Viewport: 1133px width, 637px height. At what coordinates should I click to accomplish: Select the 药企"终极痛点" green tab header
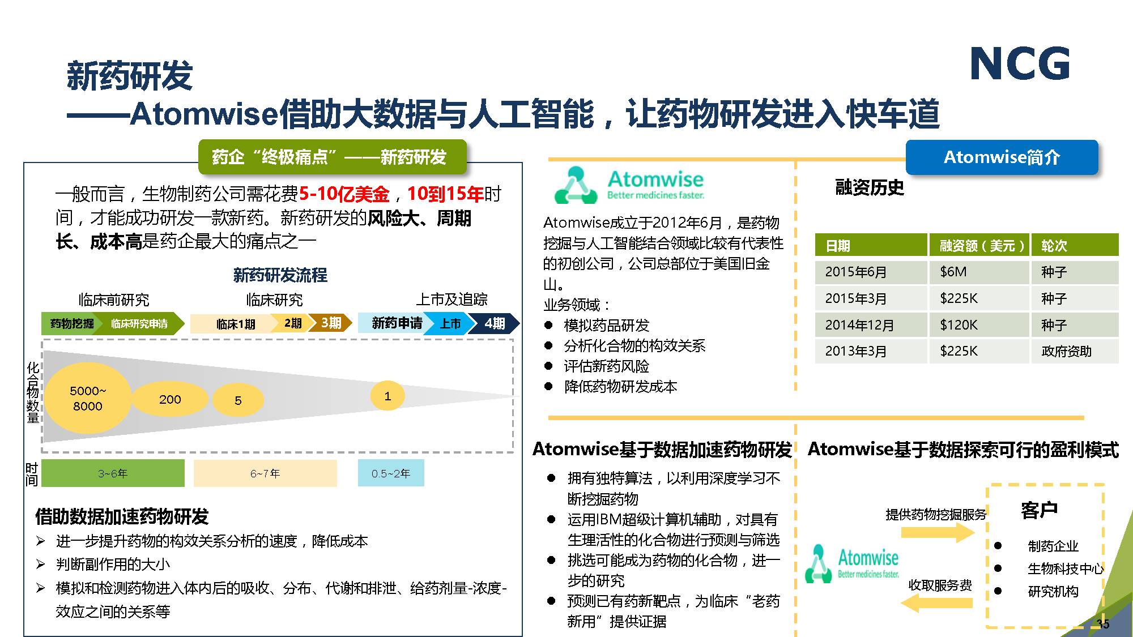click(332, 157)
